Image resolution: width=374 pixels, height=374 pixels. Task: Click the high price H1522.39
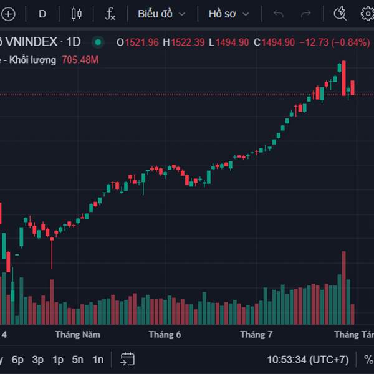pos(184,42)
